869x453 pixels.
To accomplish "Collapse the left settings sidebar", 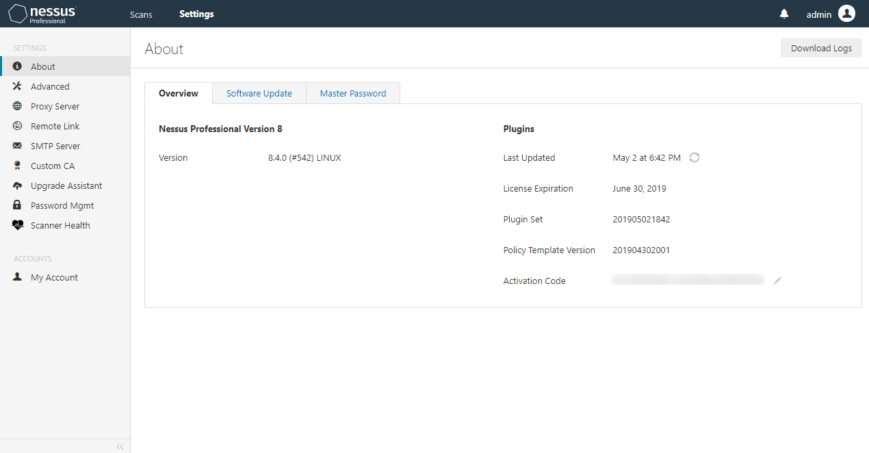I will [x=120, y=446].
